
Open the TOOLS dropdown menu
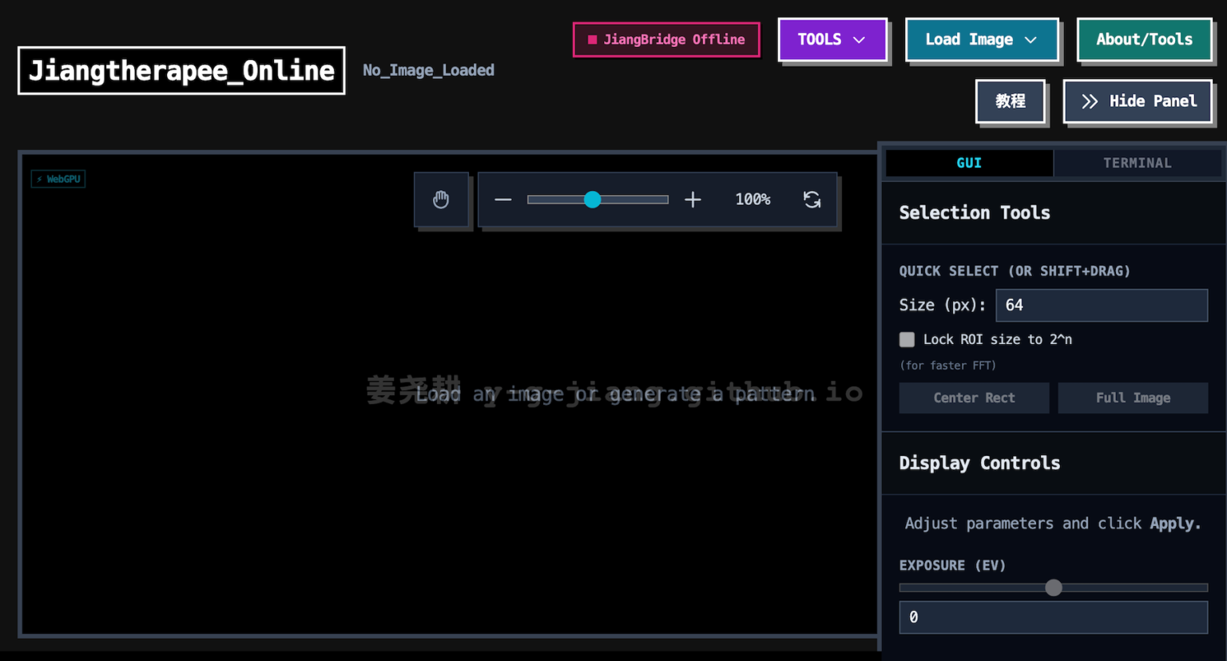pos(832,40)
